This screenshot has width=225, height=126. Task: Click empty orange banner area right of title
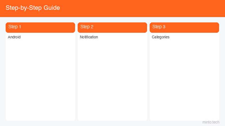[142, 8]
